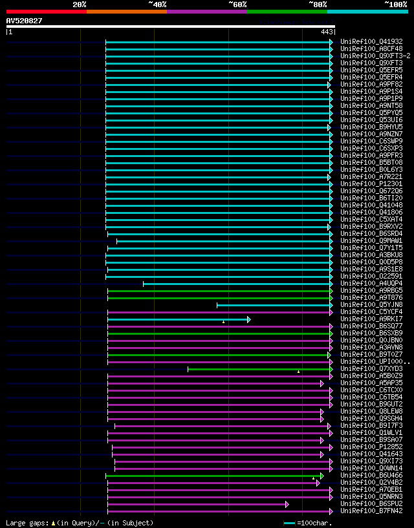Click the arrowhead ending the Q41932 alignment
Screen dimensions: 414x528
click(x=331, y=42)
